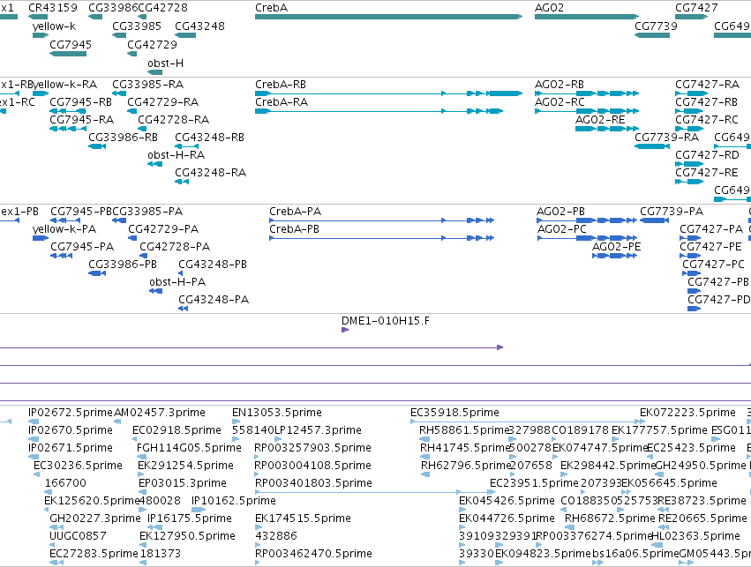Image resolution: width=751 pixels, height=567 pixels.
Task: Open the EN13053.5prime EST
Action: click(236, 422)
